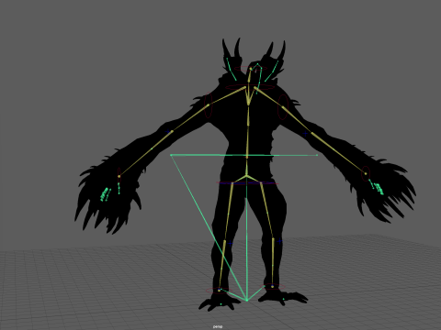Select the hip ring control at the pelvis
Image resolution: width=441 pixels, height=330 pixels.
(x=247, y=183)
